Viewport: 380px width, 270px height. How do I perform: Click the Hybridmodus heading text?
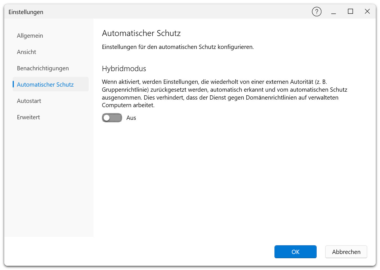pos(124,69)
